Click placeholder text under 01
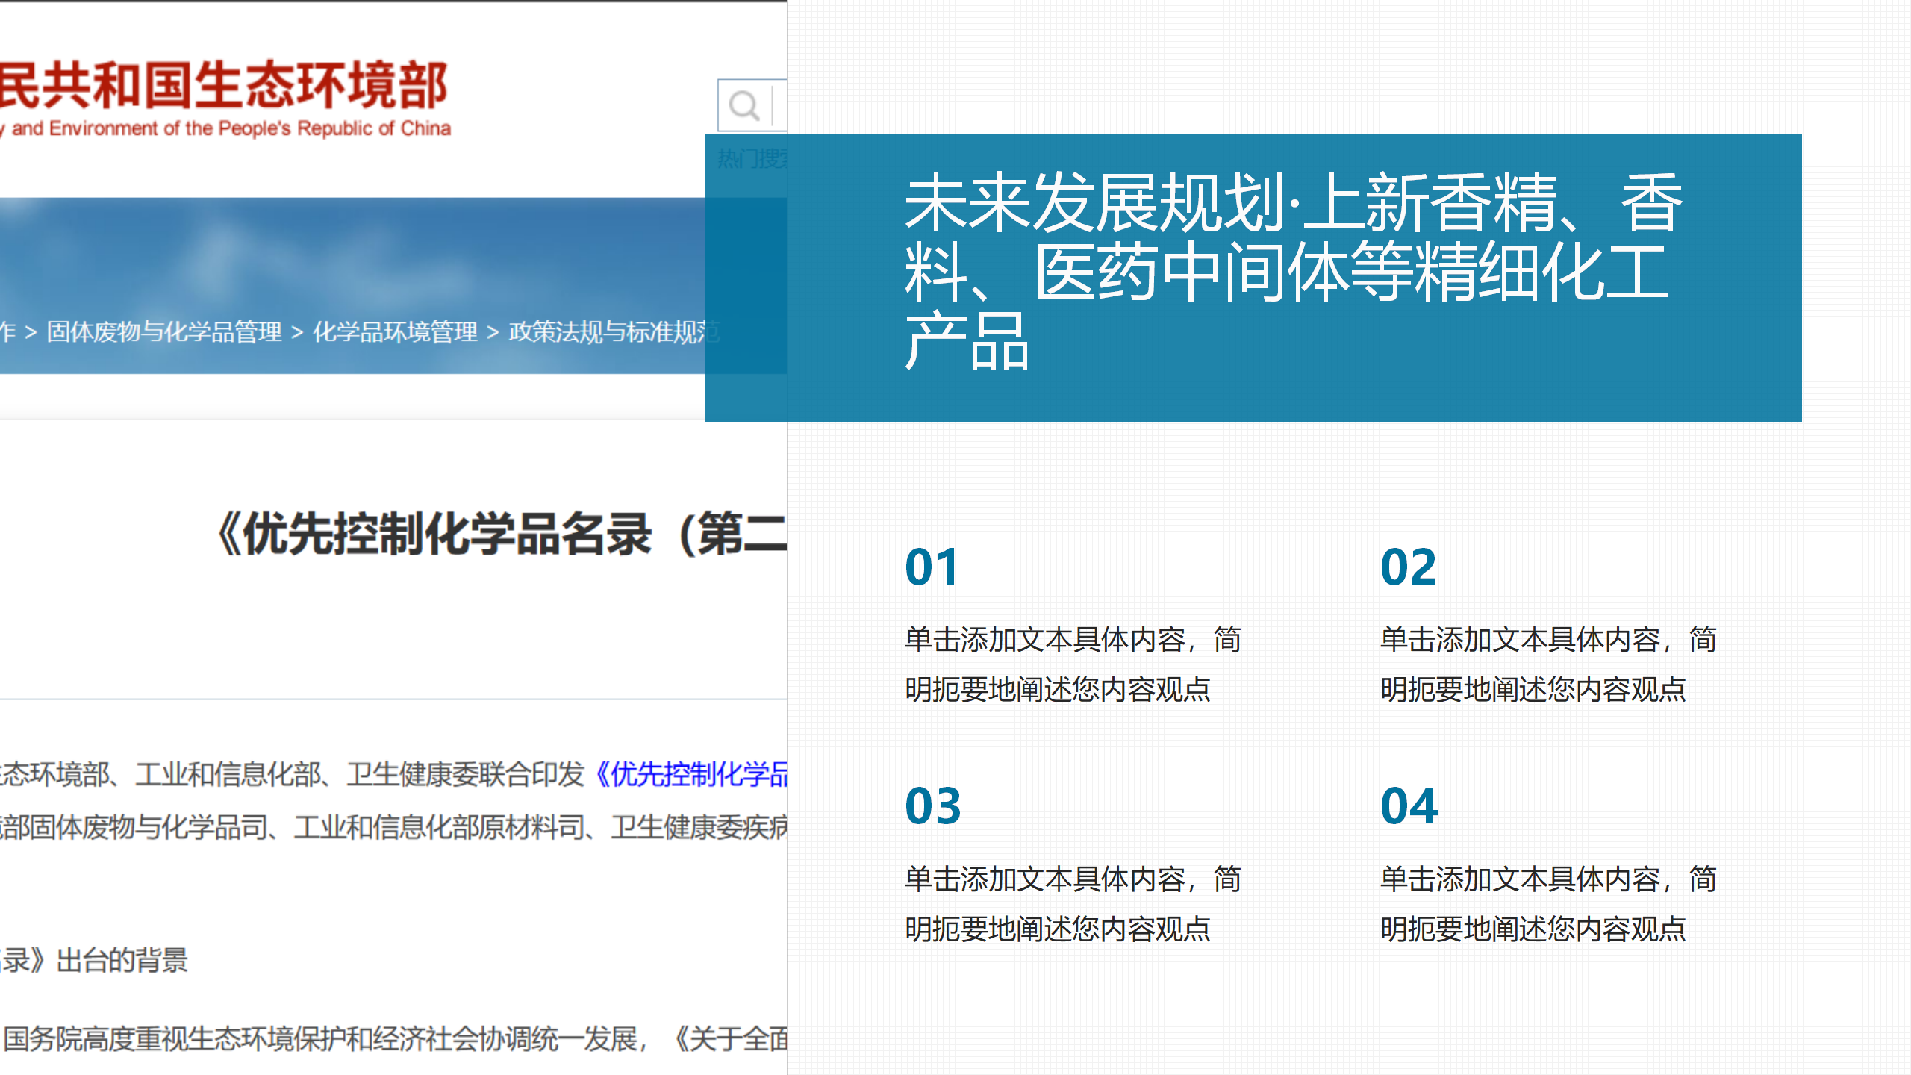 click(1071, 664)
